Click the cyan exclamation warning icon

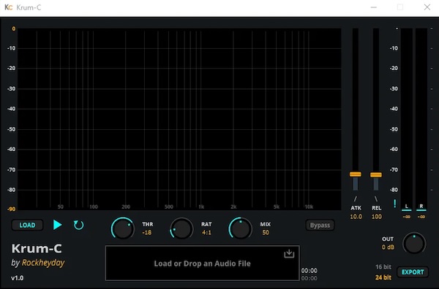click(x=395, y=204)
